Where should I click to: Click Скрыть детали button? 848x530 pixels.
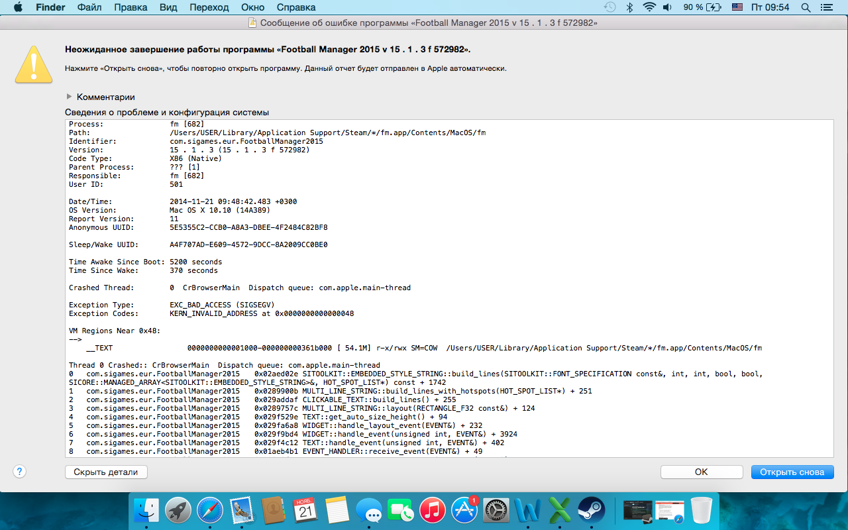pyautogui.click(x=106, y=472)
